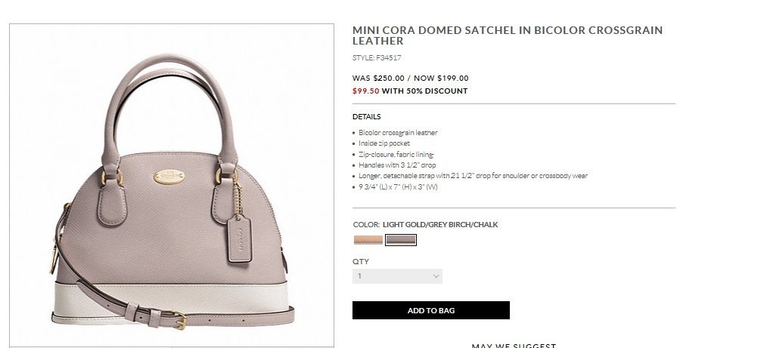This screenshot has width=767, height=348.
Task: Click the LIGHT GOLD/GREY BIRCH/CHALK color label
Action: coord(440,225)
